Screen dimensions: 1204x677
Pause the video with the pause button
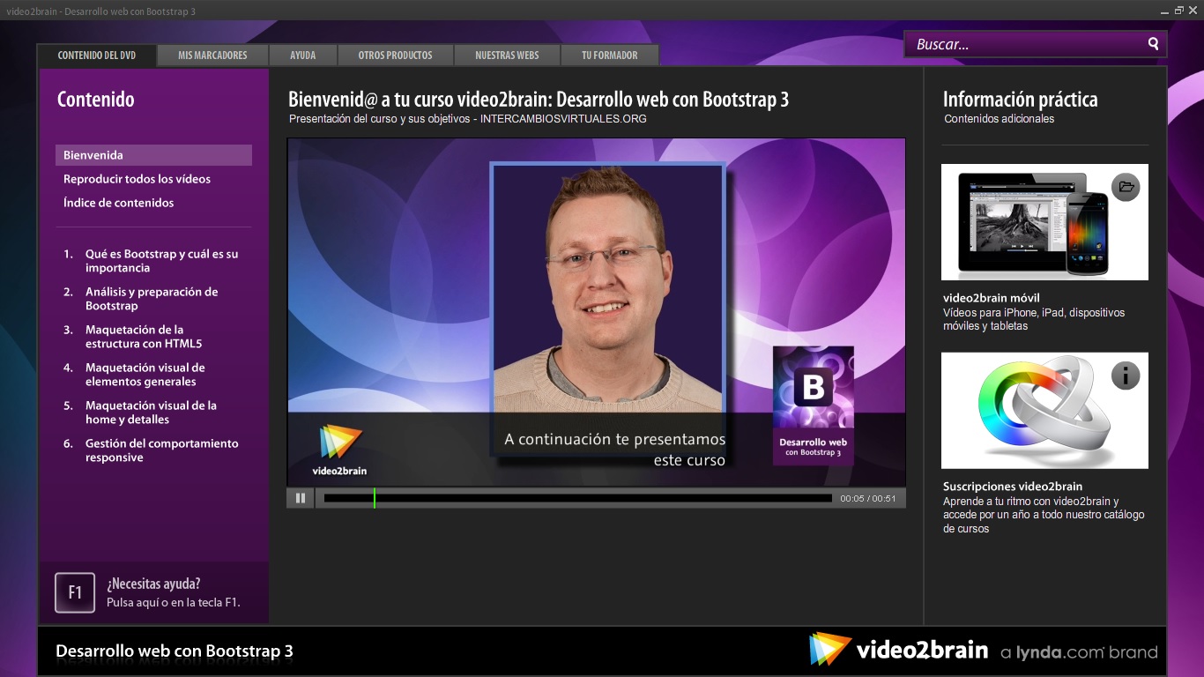pos(301,498)
